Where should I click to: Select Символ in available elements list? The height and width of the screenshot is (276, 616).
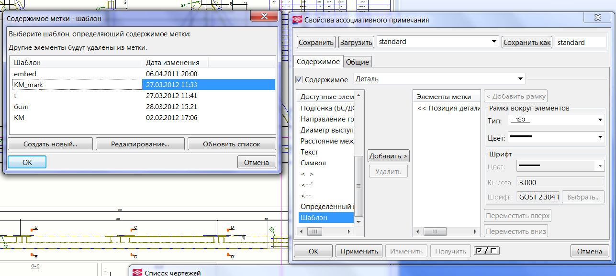[325, 163]
